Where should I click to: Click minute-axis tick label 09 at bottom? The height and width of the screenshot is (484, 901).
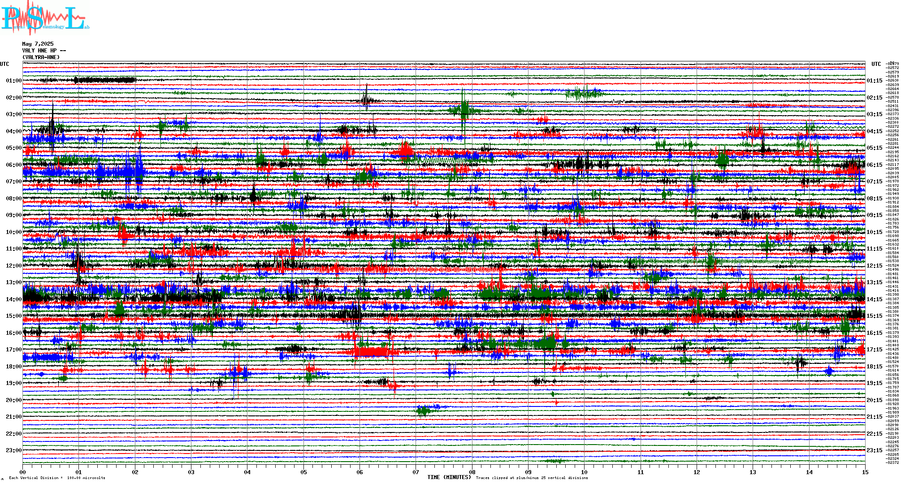pos(528,472)
